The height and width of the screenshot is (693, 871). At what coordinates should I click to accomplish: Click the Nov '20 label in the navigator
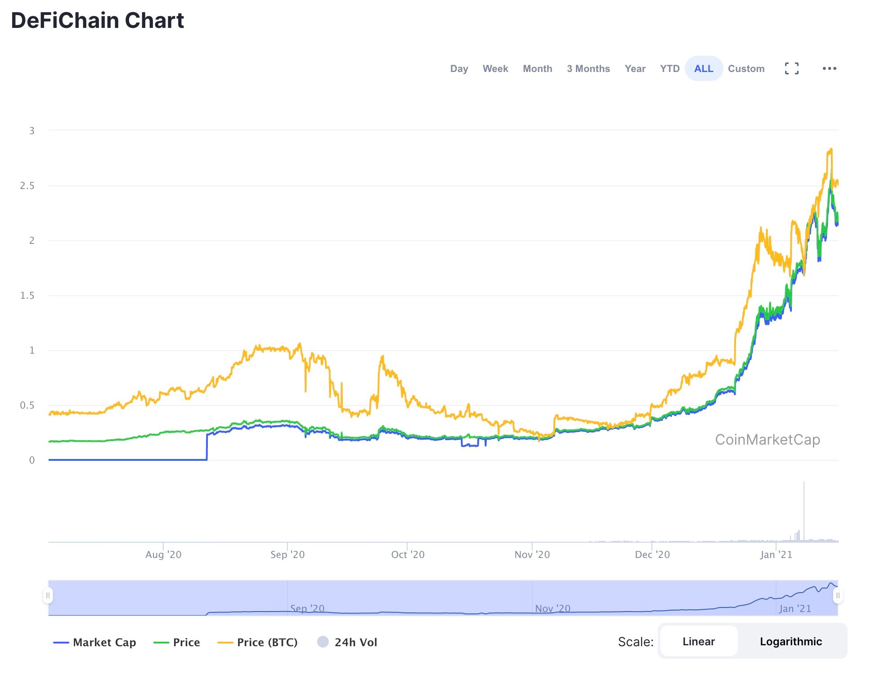coord(552,608)
